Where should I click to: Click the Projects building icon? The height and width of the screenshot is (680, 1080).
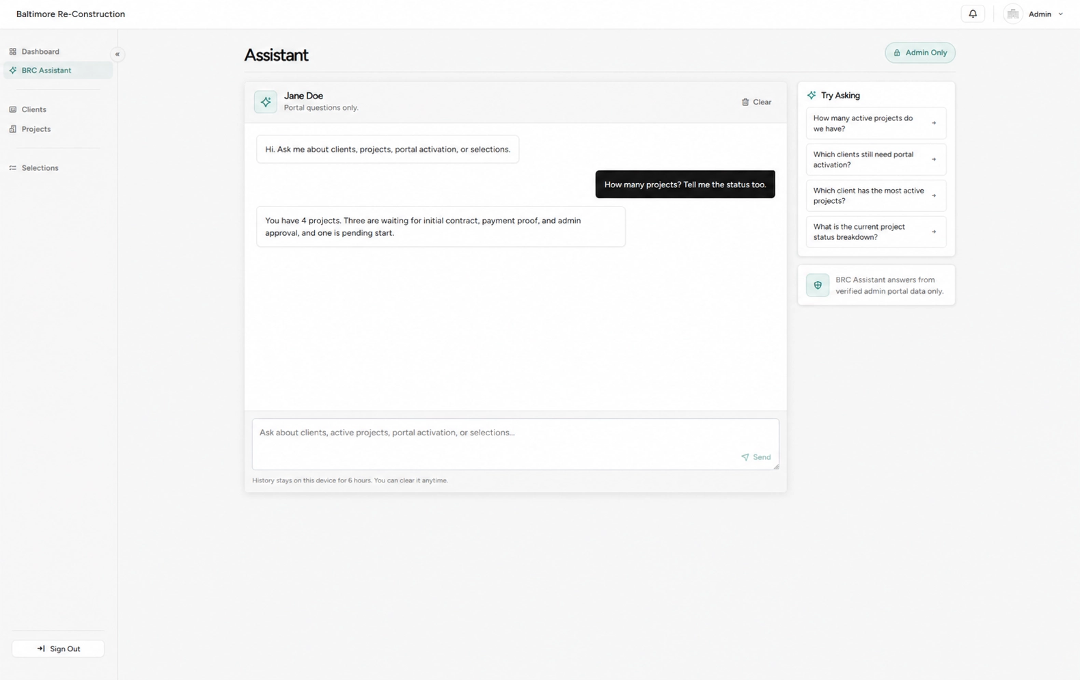12,129
